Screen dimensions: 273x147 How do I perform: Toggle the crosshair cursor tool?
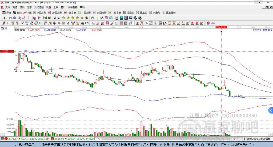(x=97, y=18)
